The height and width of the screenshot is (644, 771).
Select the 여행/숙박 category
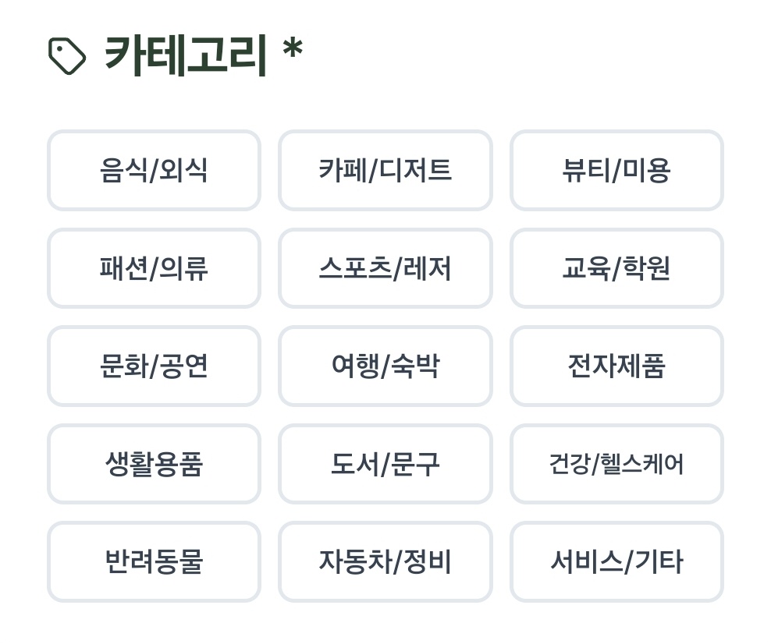pos(385,366)
